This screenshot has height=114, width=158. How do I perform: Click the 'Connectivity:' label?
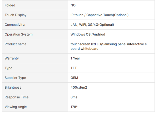coord(15,25)
